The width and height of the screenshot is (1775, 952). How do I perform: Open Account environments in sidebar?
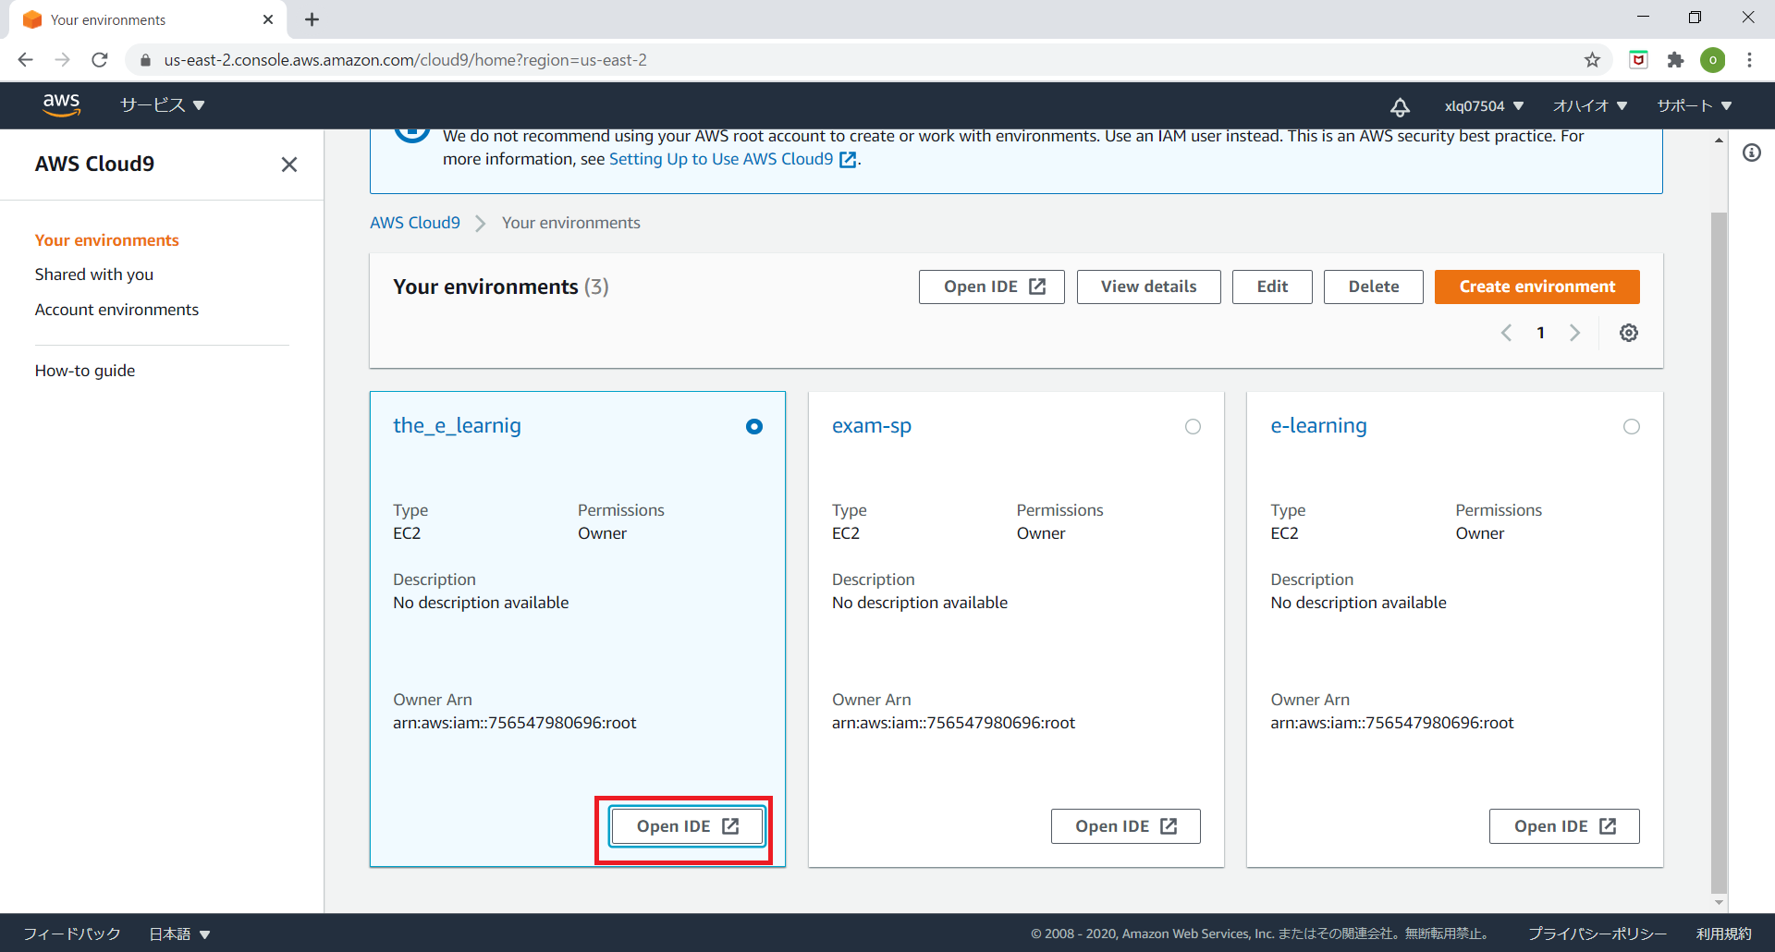(116, 310)
